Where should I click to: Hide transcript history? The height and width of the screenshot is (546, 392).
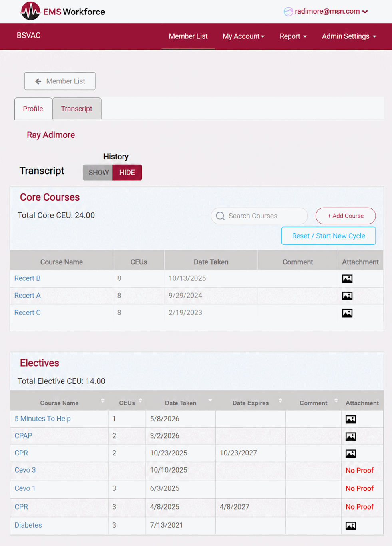(x=127, y=173)
